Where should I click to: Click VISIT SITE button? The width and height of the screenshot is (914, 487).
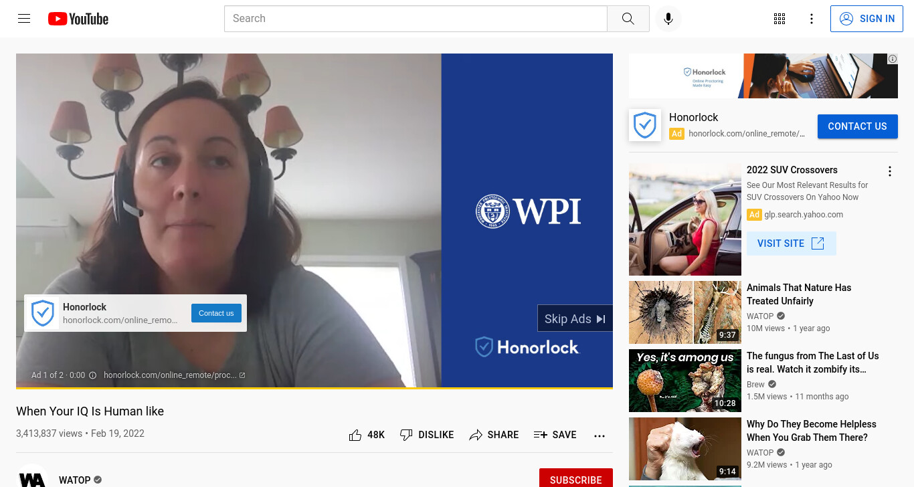pyautogui.click(x=791, y=243)
